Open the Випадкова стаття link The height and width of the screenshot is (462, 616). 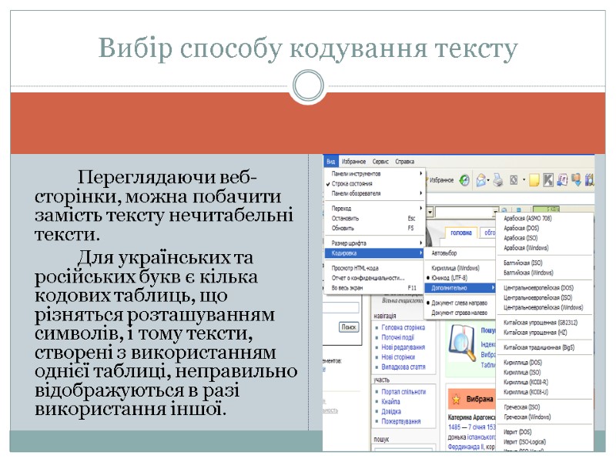coord(403,367)
